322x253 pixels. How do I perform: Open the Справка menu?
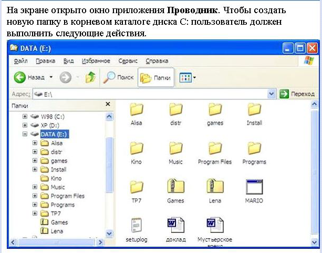157,61
